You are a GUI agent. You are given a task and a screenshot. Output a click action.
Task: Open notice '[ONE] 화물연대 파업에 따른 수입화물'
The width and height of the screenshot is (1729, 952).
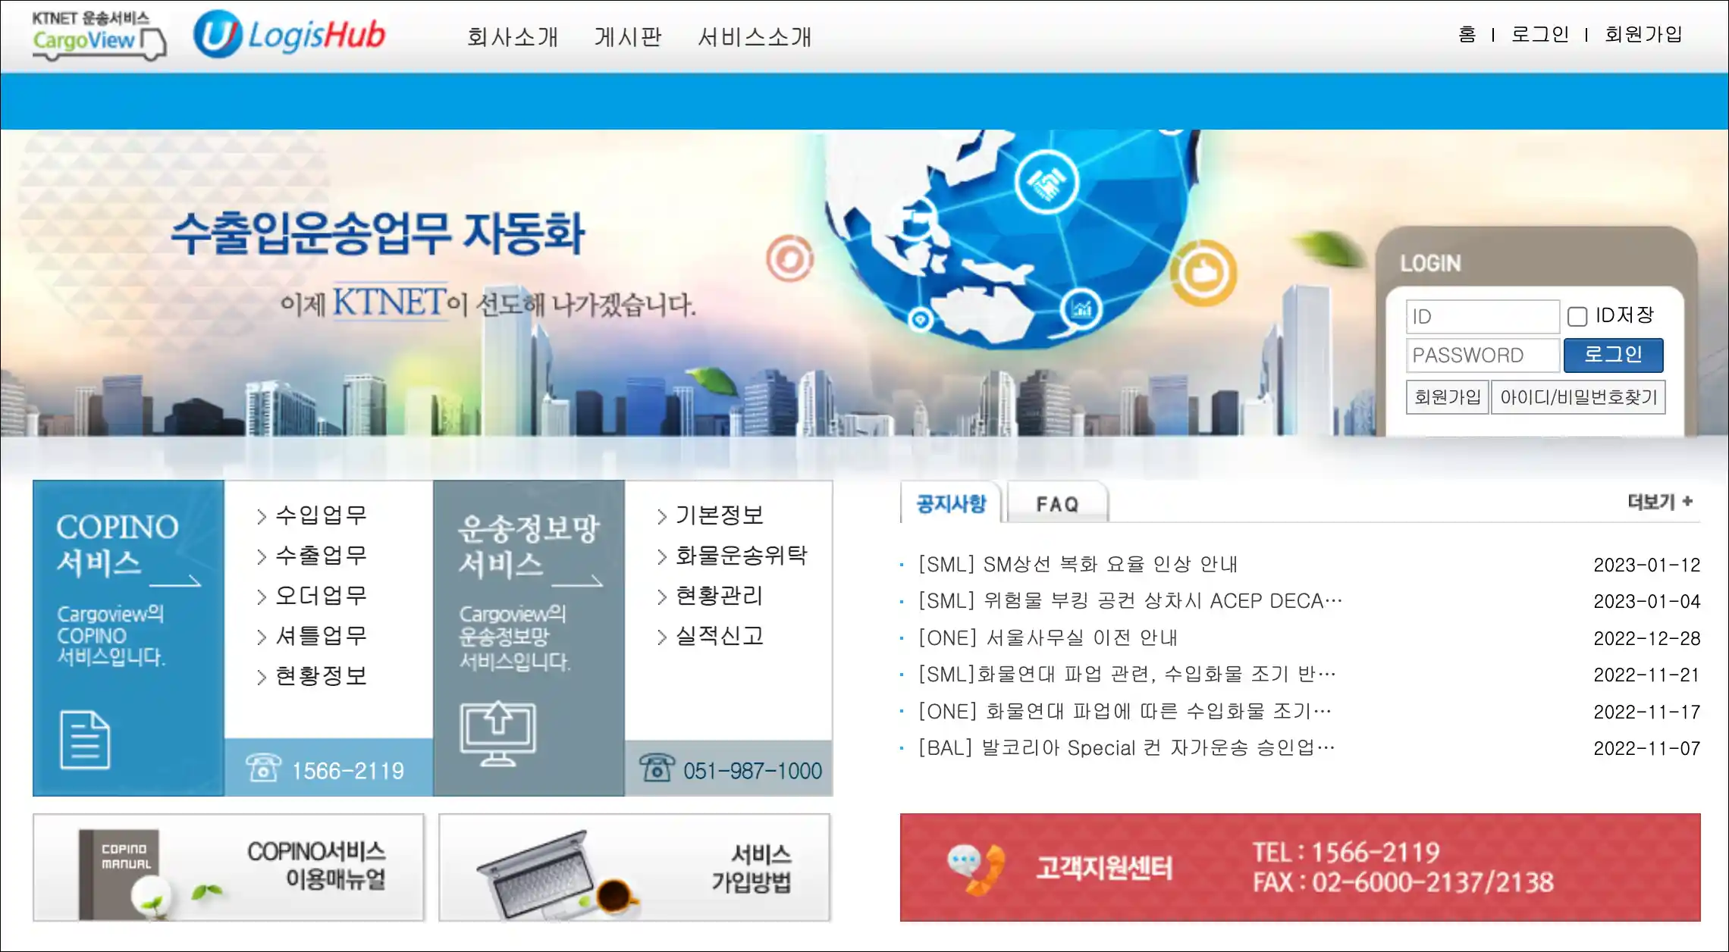click(x=1125, y=712)
